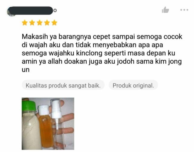Click the last word "un" of the review
The image size is (194, 152).
pos(25,70)
